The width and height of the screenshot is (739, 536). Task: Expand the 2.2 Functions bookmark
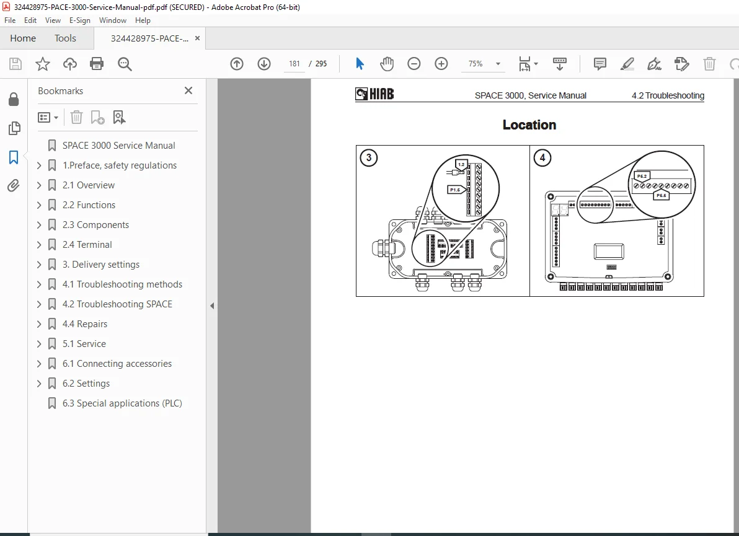tap(39, 205)
